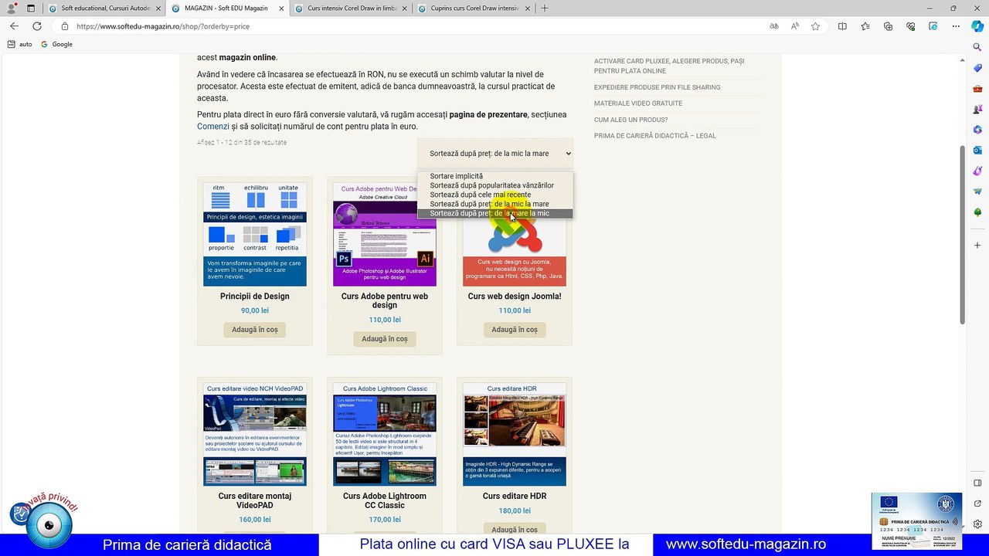The image size is (989, 556).
Task: Select 'Sortează după cele mai recente' option
Action: point(495,195)
